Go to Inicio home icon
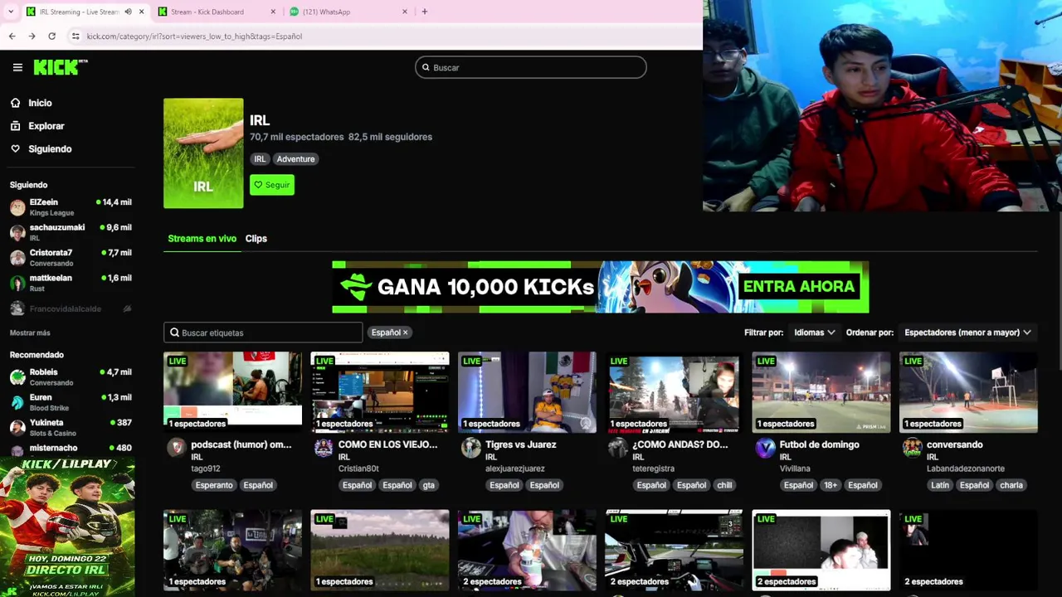 click(x=16, y=103)
